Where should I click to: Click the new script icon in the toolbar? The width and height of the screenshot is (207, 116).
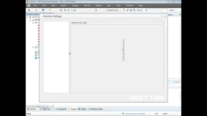click(29, 10)
